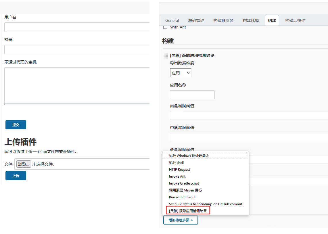Click the 提交 button

pos(16,125)
